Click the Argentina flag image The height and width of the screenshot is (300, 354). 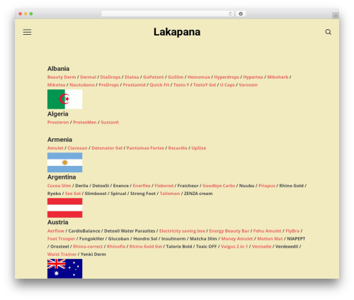pyautogui.click(x=65, y=162)
